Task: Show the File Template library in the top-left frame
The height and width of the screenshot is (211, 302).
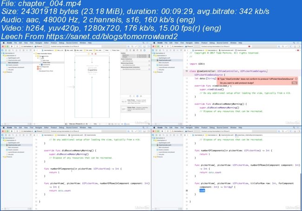Action: click(x=130, y=96)
